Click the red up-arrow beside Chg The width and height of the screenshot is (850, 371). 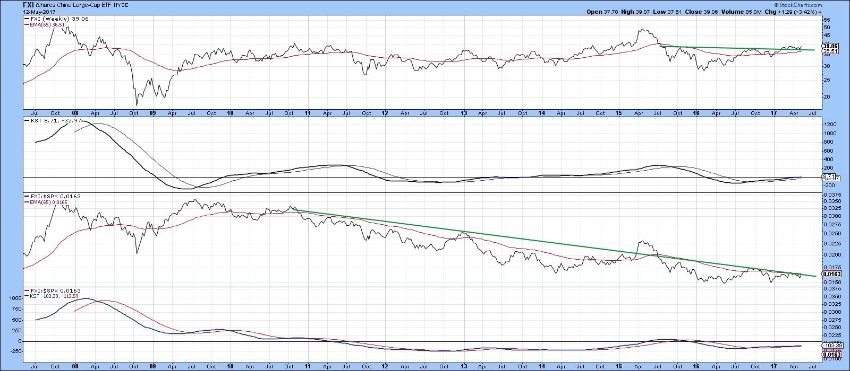point(820,12)
